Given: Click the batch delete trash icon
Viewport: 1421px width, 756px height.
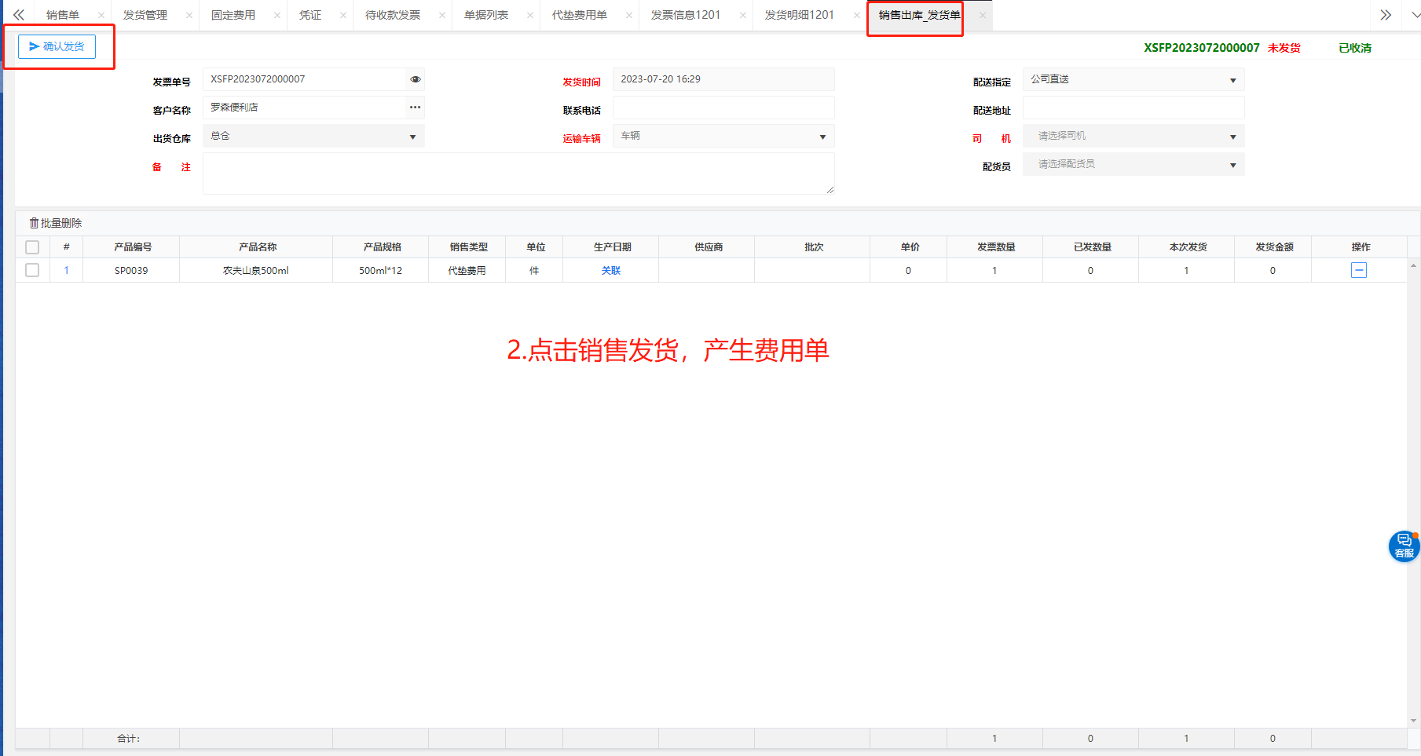Looking at the screenshot, I should click(x=35, y=224).
